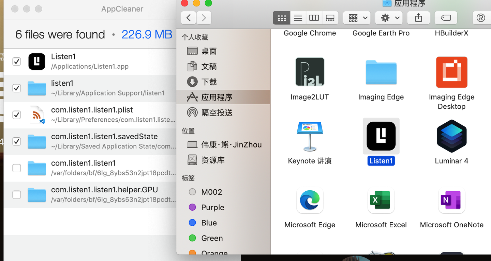Open the Finder group-by dropdown
The height and width of the screenshot is (261, 491).
[357, 18]
